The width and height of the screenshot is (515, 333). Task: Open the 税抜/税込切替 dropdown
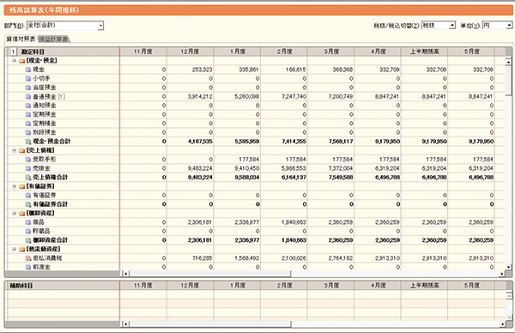pyautogui.click(x=438, y=25)
